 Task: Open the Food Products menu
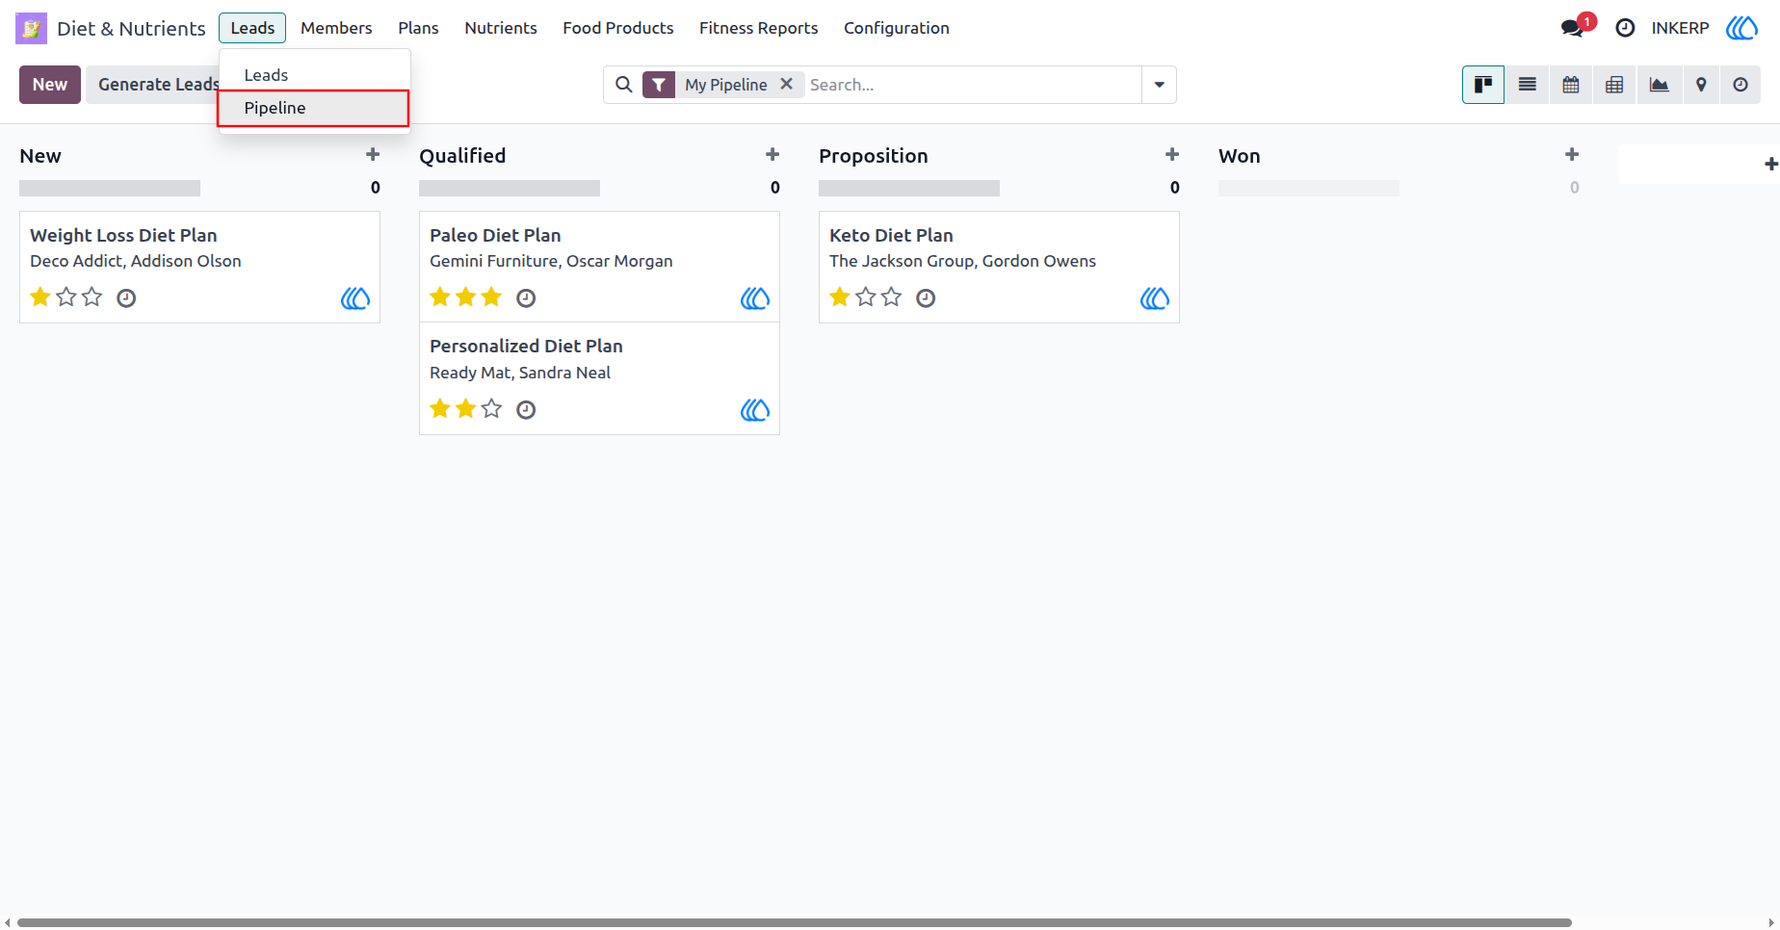[618, 28]
